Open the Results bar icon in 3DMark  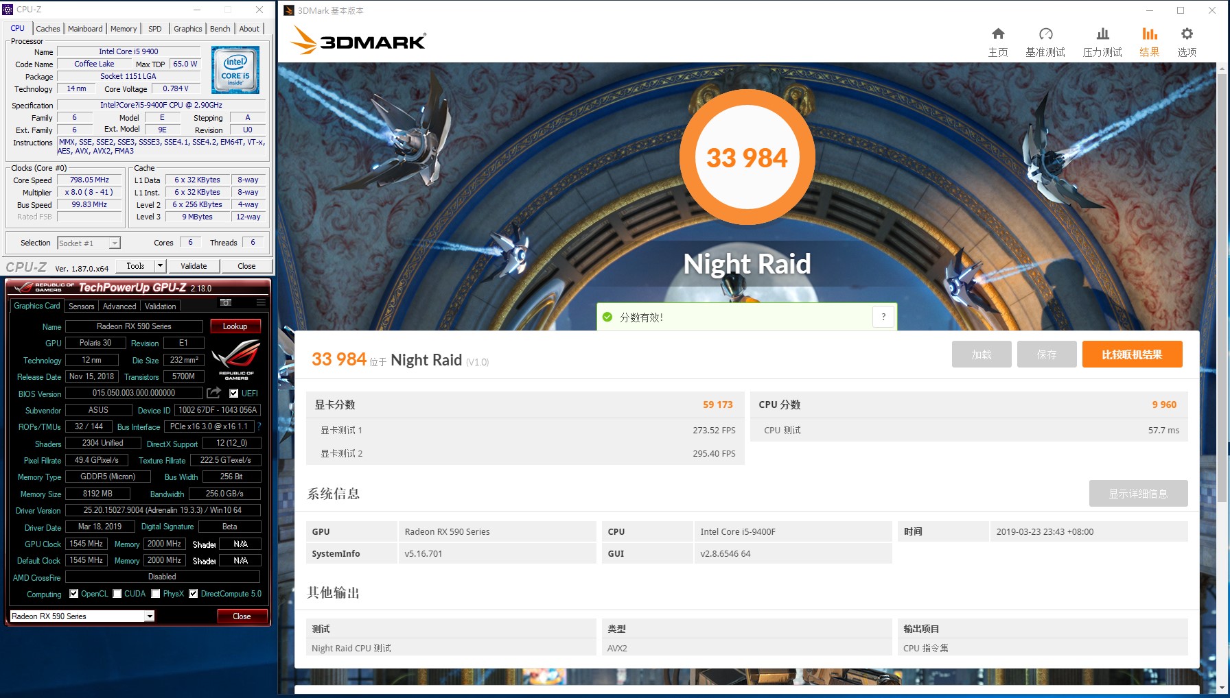1149,34
